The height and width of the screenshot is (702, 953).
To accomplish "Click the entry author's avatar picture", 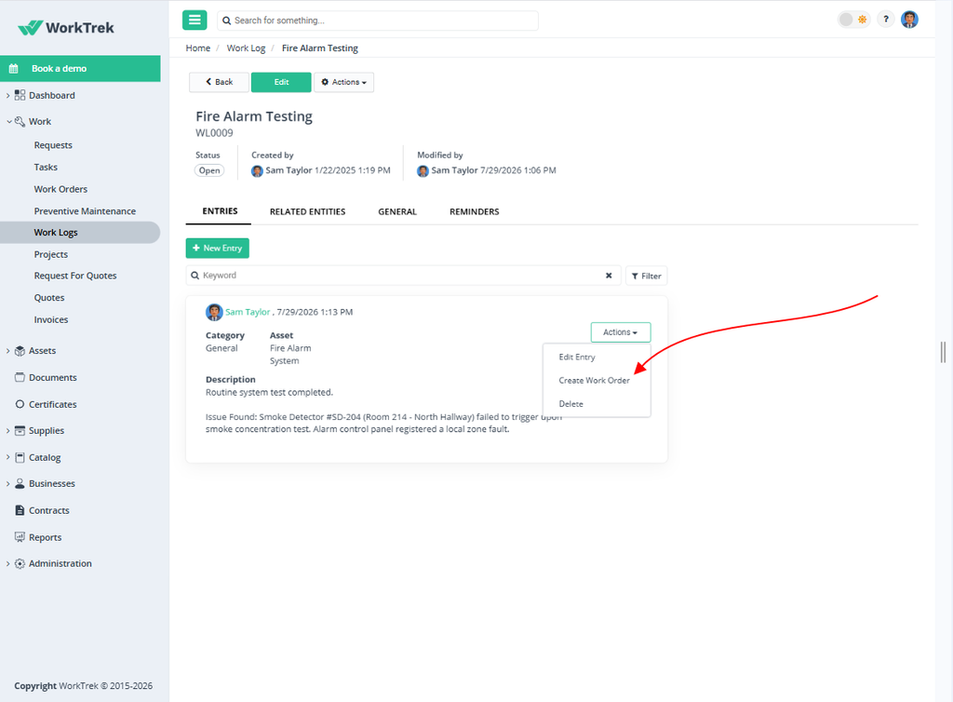I will click(x=214, y=313).
